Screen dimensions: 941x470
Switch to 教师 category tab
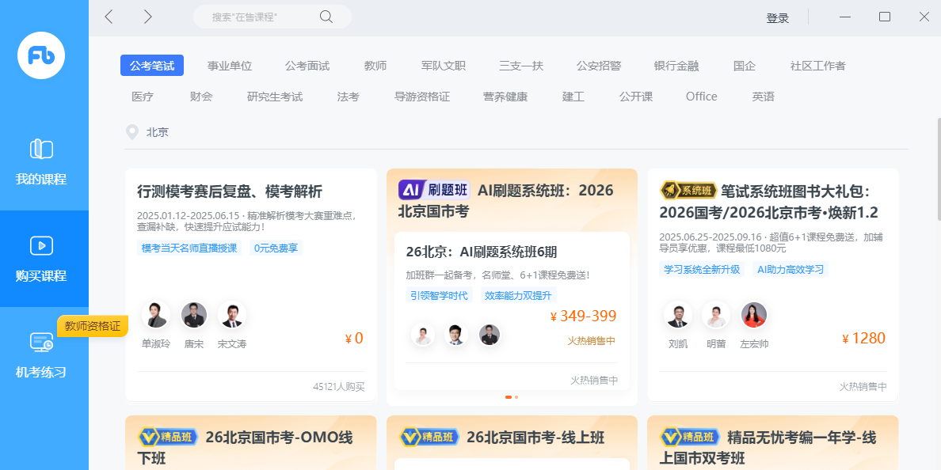click(x=375, y=66)
